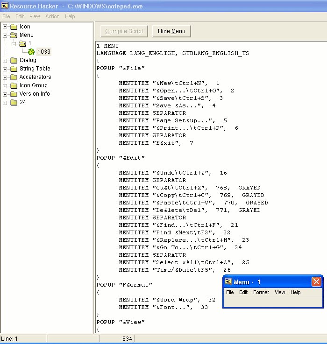Click the icon in the Menu - 1 preview title bar
Screen dimensions: 327x344
(228, 282)
